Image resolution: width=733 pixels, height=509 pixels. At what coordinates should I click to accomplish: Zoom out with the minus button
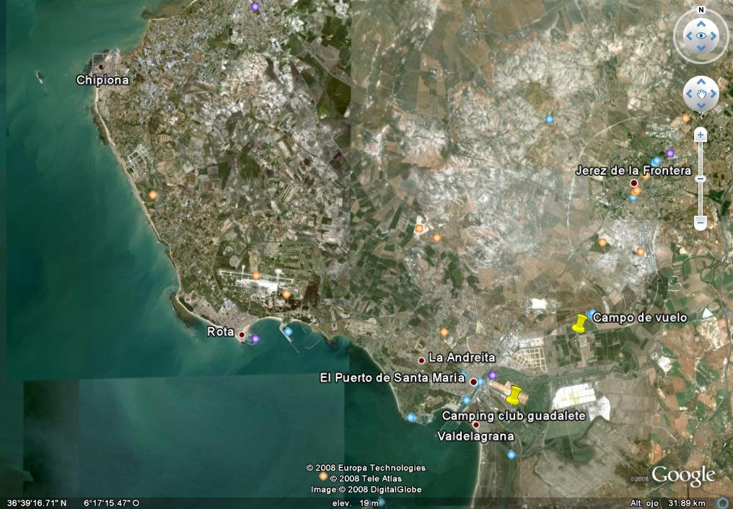[700, 223]
